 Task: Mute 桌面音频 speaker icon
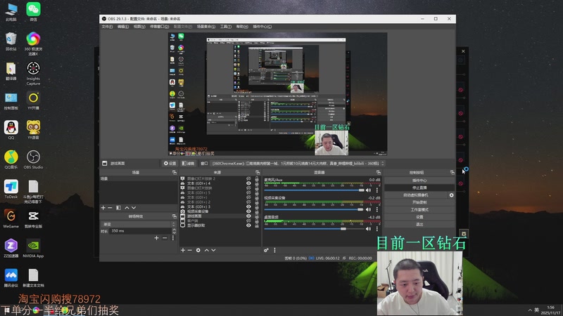[368, 229]
